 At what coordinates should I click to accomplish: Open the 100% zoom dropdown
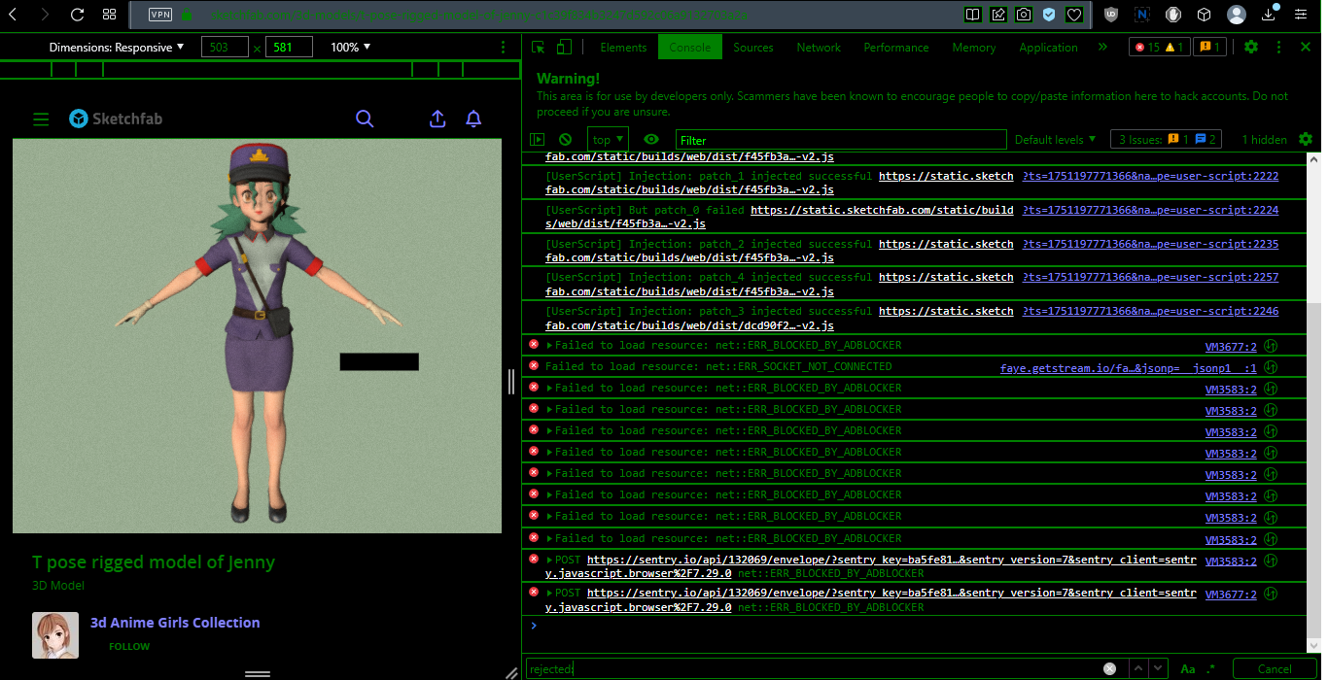(x=351, y=48)
